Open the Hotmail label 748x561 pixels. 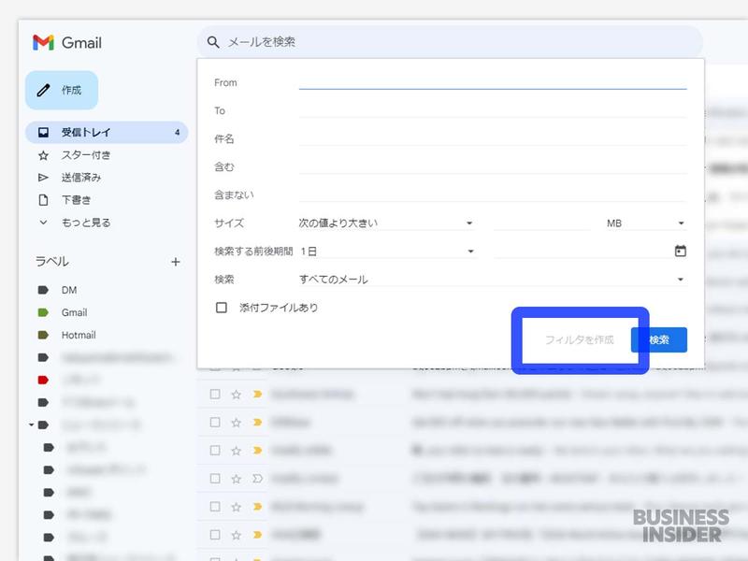(79, 335)
